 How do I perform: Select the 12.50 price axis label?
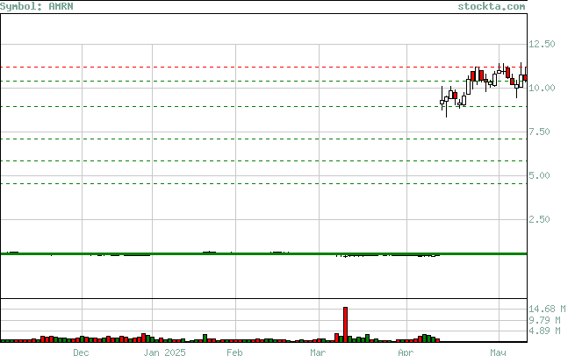(x=542, y=44)
